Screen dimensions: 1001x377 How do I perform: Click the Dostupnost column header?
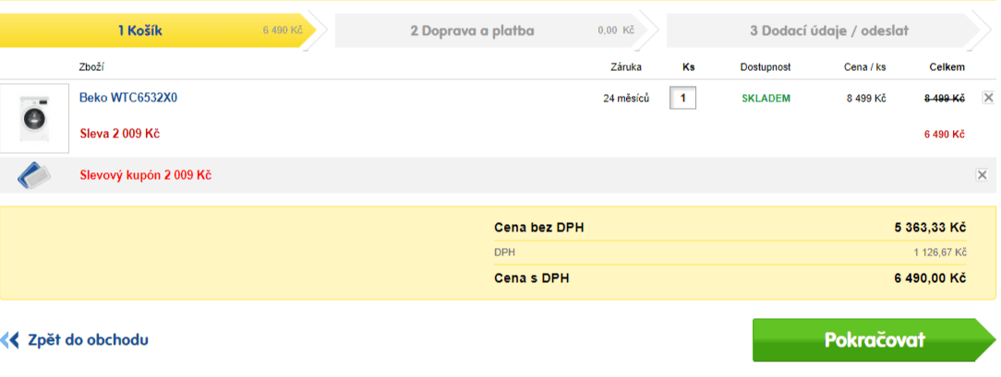[766, 67]
